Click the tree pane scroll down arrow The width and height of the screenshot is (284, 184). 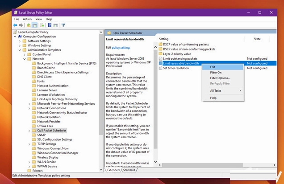pyautogui.click(x=101, y=170)
